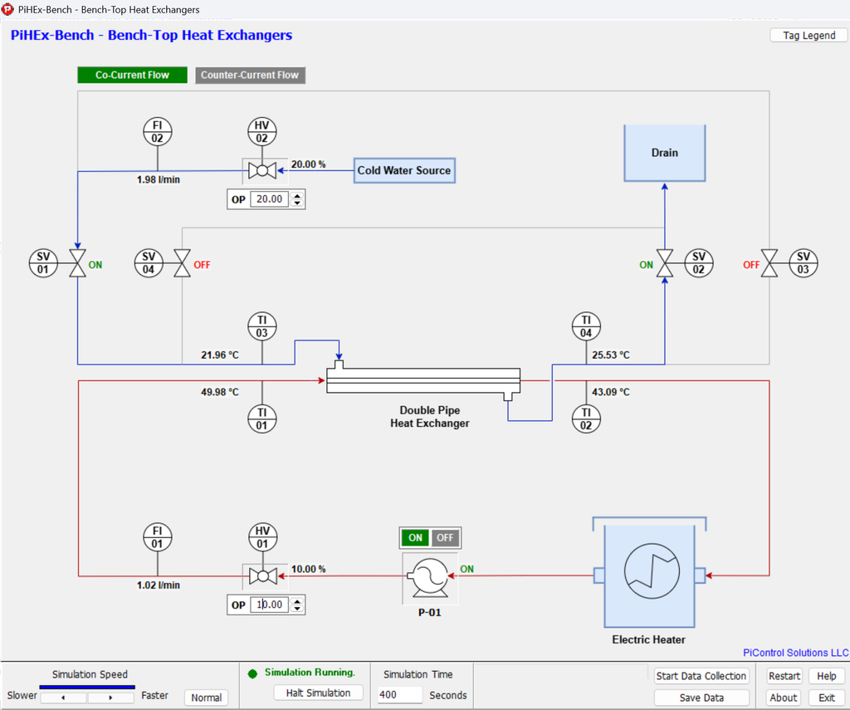Click the TI 01 temperature indicator bubble

coord(261,419)
